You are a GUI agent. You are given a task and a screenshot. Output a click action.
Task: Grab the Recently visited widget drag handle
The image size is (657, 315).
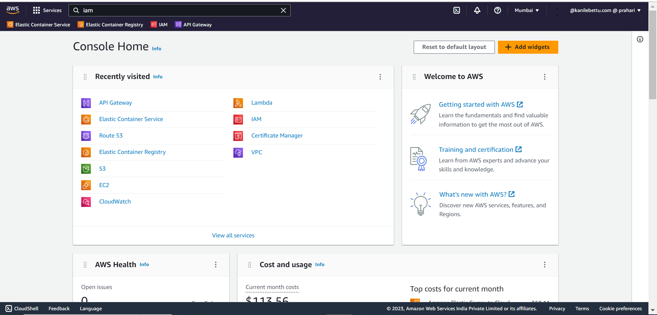[x=85, y=77]
